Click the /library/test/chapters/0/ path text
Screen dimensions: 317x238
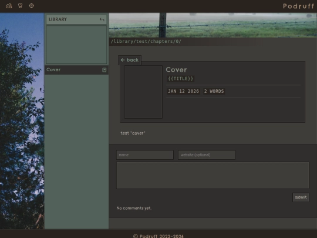146,42
